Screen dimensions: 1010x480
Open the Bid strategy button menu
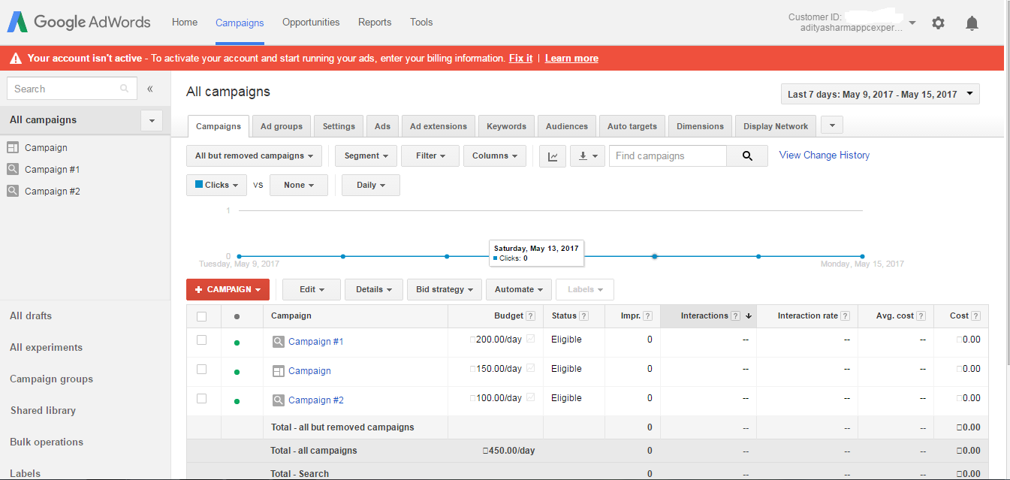click(445, 290)
